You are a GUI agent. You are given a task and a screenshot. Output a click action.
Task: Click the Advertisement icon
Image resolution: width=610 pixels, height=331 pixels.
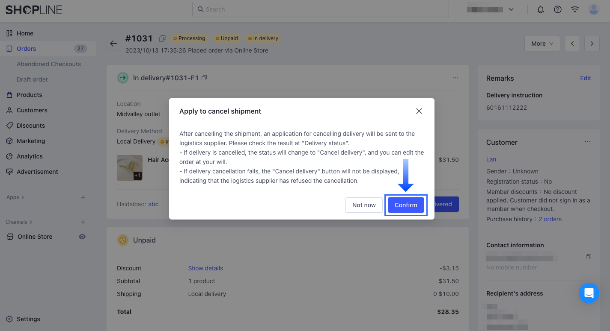pyautogui.click(x=9, y=172)
